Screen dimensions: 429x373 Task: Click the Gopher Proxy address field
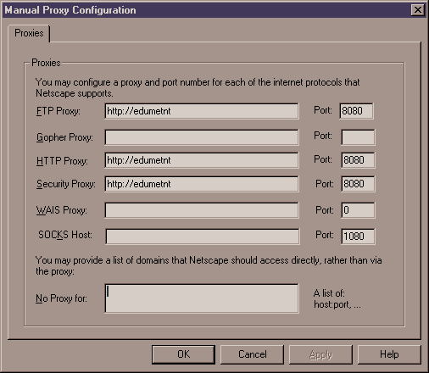point(202,137)
